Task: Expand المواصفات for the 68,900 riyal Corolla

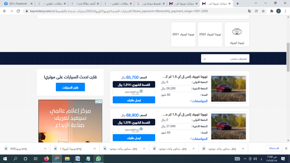Action: pyautogui.click(x=199, y=139)
